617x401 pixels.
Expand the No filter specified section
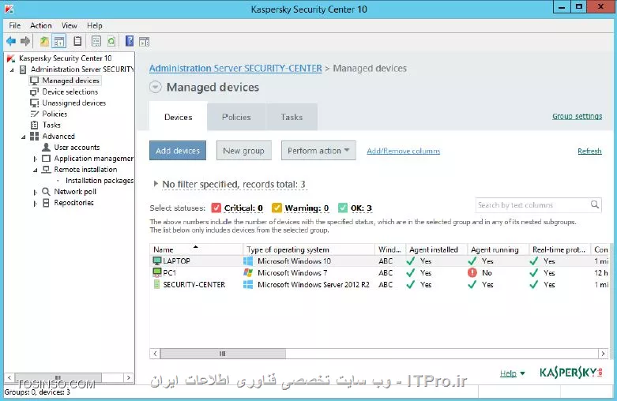tap(156, 184)
